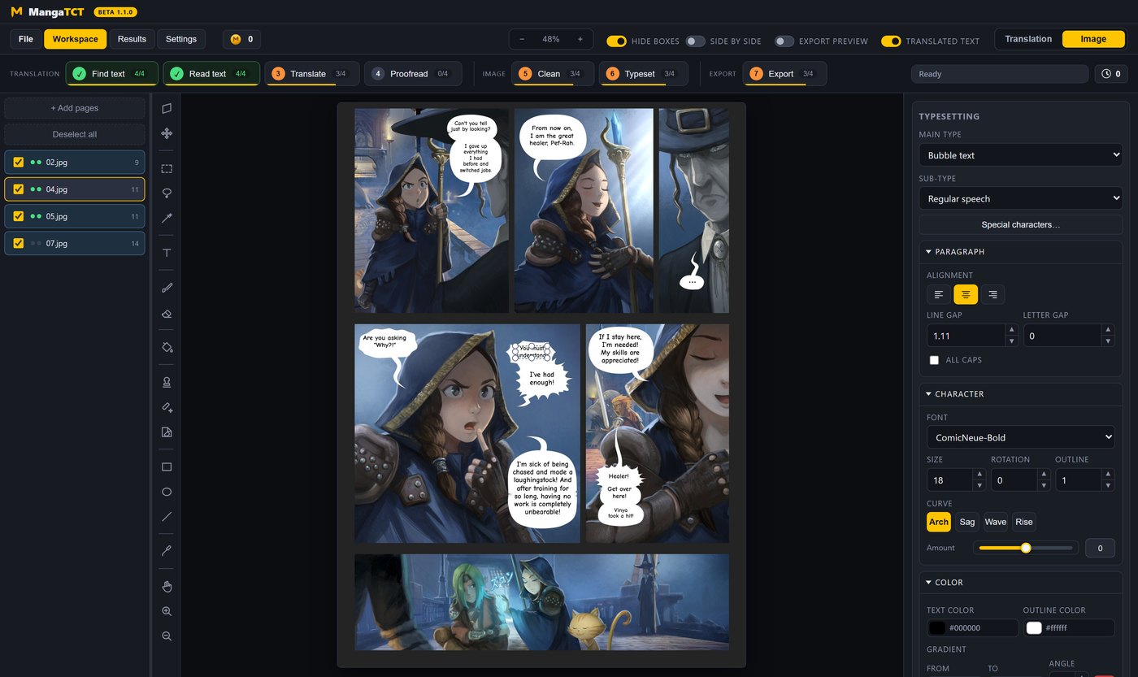Select the image file tool icon
The width and height of the screenshot is (1138, 677).
167,432
